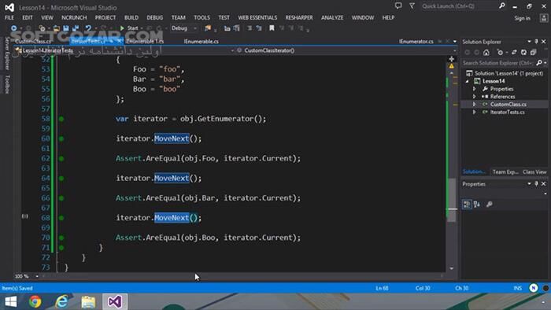
Task: Collapse All items in Solution Explorer
Action: [533, 53]
